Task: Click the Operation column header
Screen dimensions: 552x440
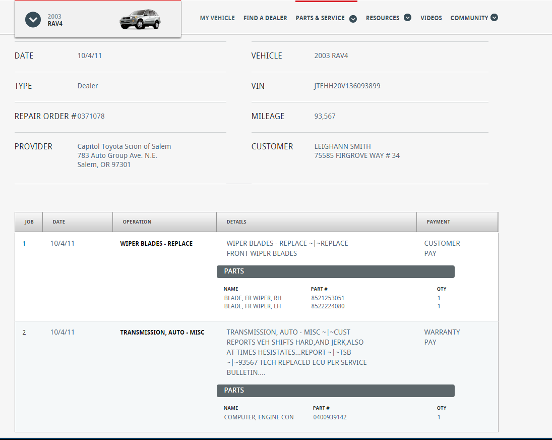Action: click(137, 222)
